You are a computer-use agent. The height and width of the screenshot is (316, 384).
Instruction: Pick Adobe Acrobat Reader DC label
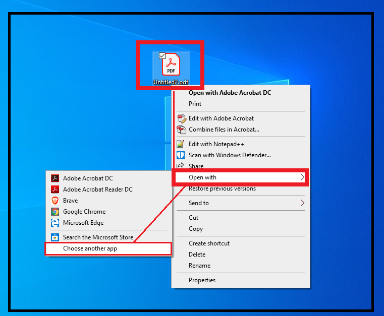(98, 189)
